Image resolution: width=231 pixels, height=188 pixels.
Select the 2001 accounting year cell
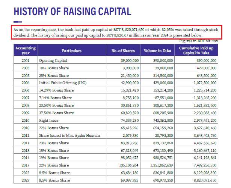pyautogui.click(x=25, y=60)
